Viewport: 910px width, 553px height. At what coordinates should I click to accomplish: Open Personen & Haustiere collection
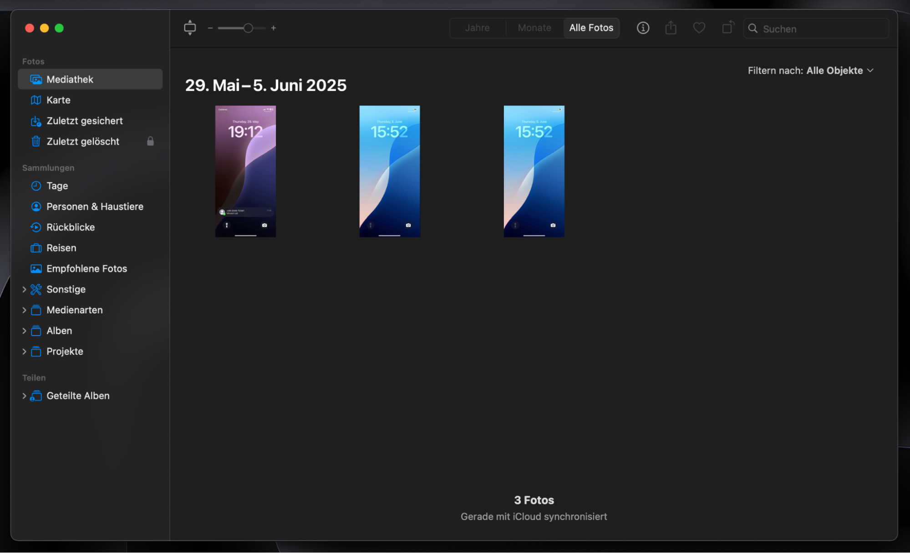coord(95,206)
